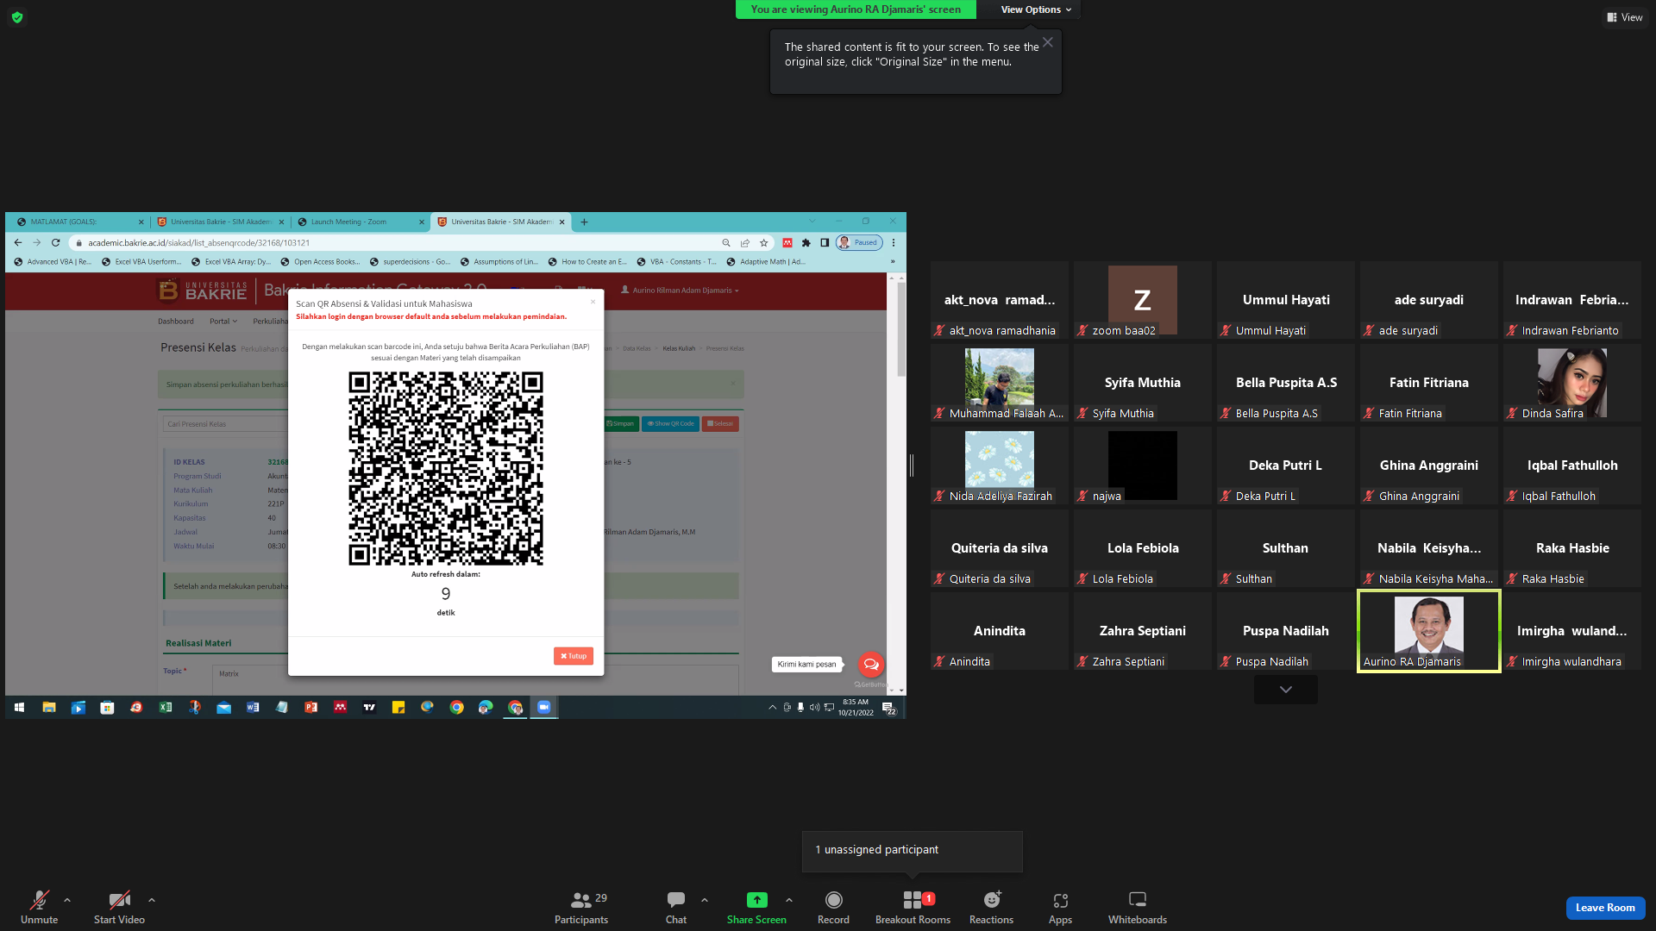Image resolution: width=1656 pixels, height=931 pixels.
Task: Click the Word icon in shared taskbar
Action: pyautogui.click(x=253, y=707)
